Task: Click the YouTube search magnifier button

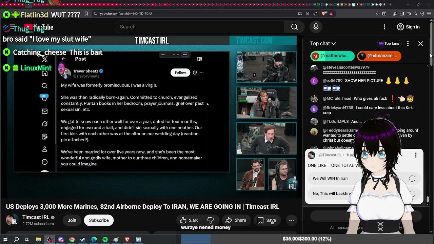Action: (x=294, y=27)
